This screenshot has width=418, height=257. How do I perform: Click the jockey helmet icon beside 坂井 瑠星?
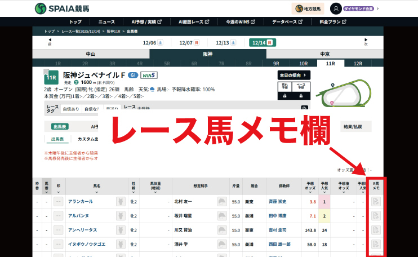click(x=223, y=216)
